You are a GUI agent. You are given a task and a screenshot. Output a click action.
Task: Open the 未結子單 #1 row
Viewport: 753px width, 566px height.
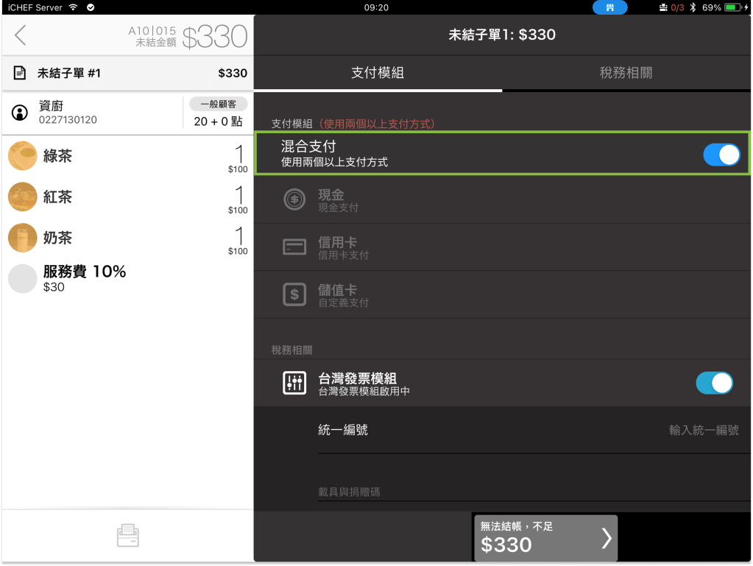tap(127, 73)
